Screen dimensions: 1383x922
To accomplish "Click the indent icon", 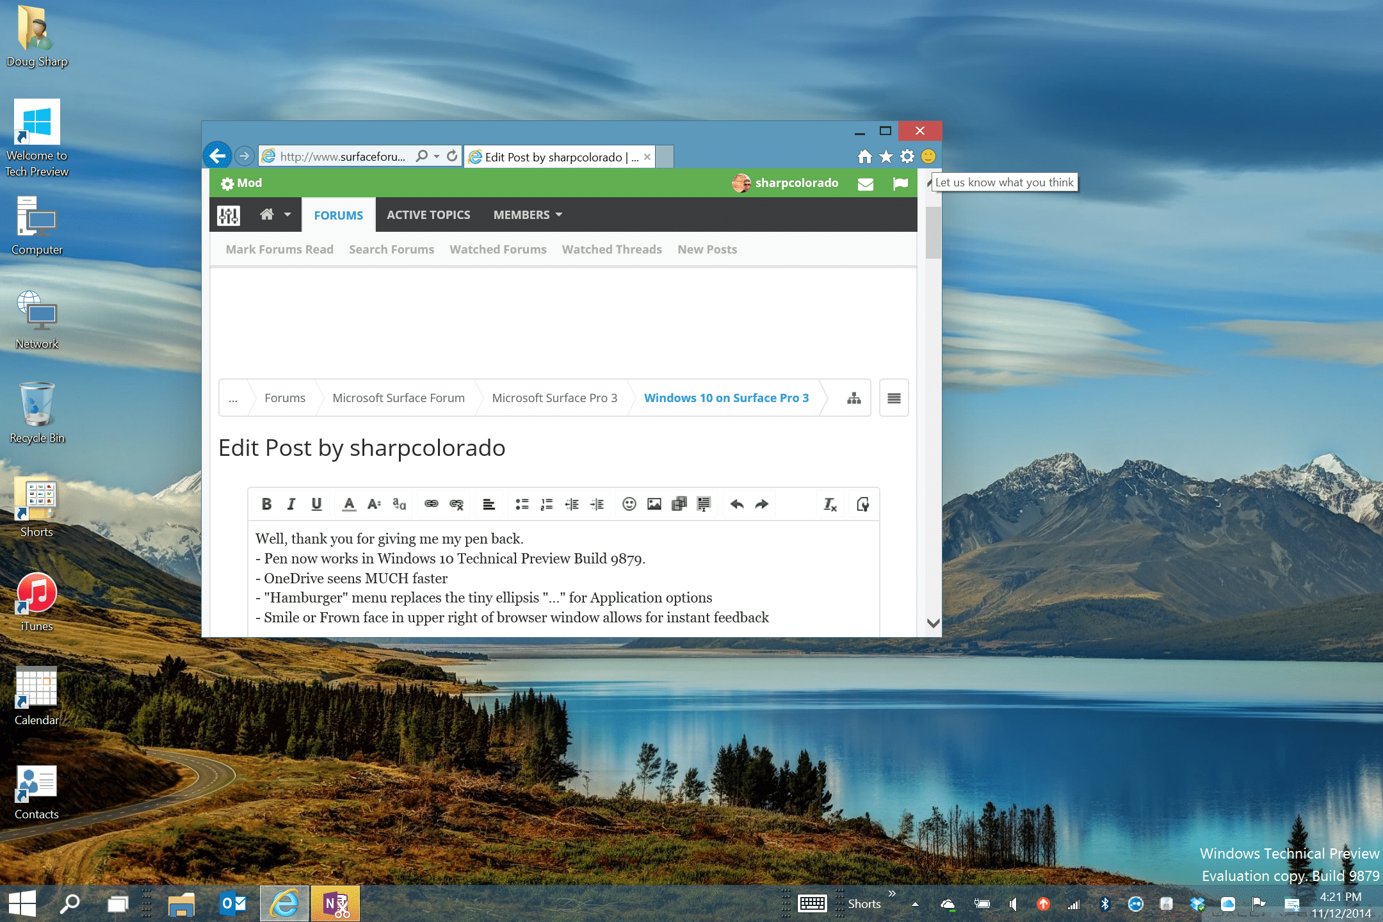I will pos(597,505).
